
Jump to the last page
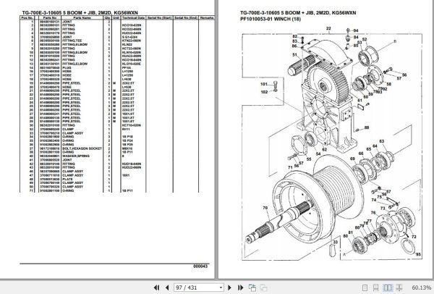[240, 287]
